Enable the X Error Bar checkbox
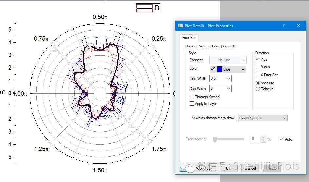The height and width of the screenshot is (182, 309). coord(258,75)
